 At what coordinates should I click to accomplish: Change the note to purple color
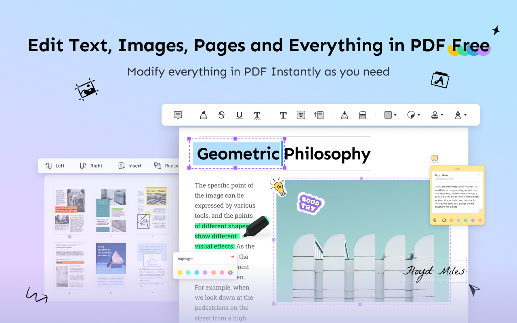point(473,220)
